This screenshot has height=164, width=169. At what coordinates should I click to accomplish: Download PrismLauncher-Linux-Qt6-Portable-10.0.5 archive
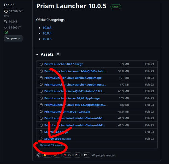75,91
